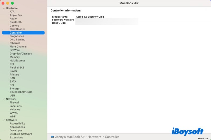The width and height of the screenshot is (211, 140).
Task: Select Memory in the sidebar
Action: 15,57
